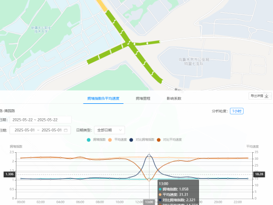Click the navy peak data point at 13:00
Image resolution: width=273 pixels, height=205 pixels.
point(149,155)
